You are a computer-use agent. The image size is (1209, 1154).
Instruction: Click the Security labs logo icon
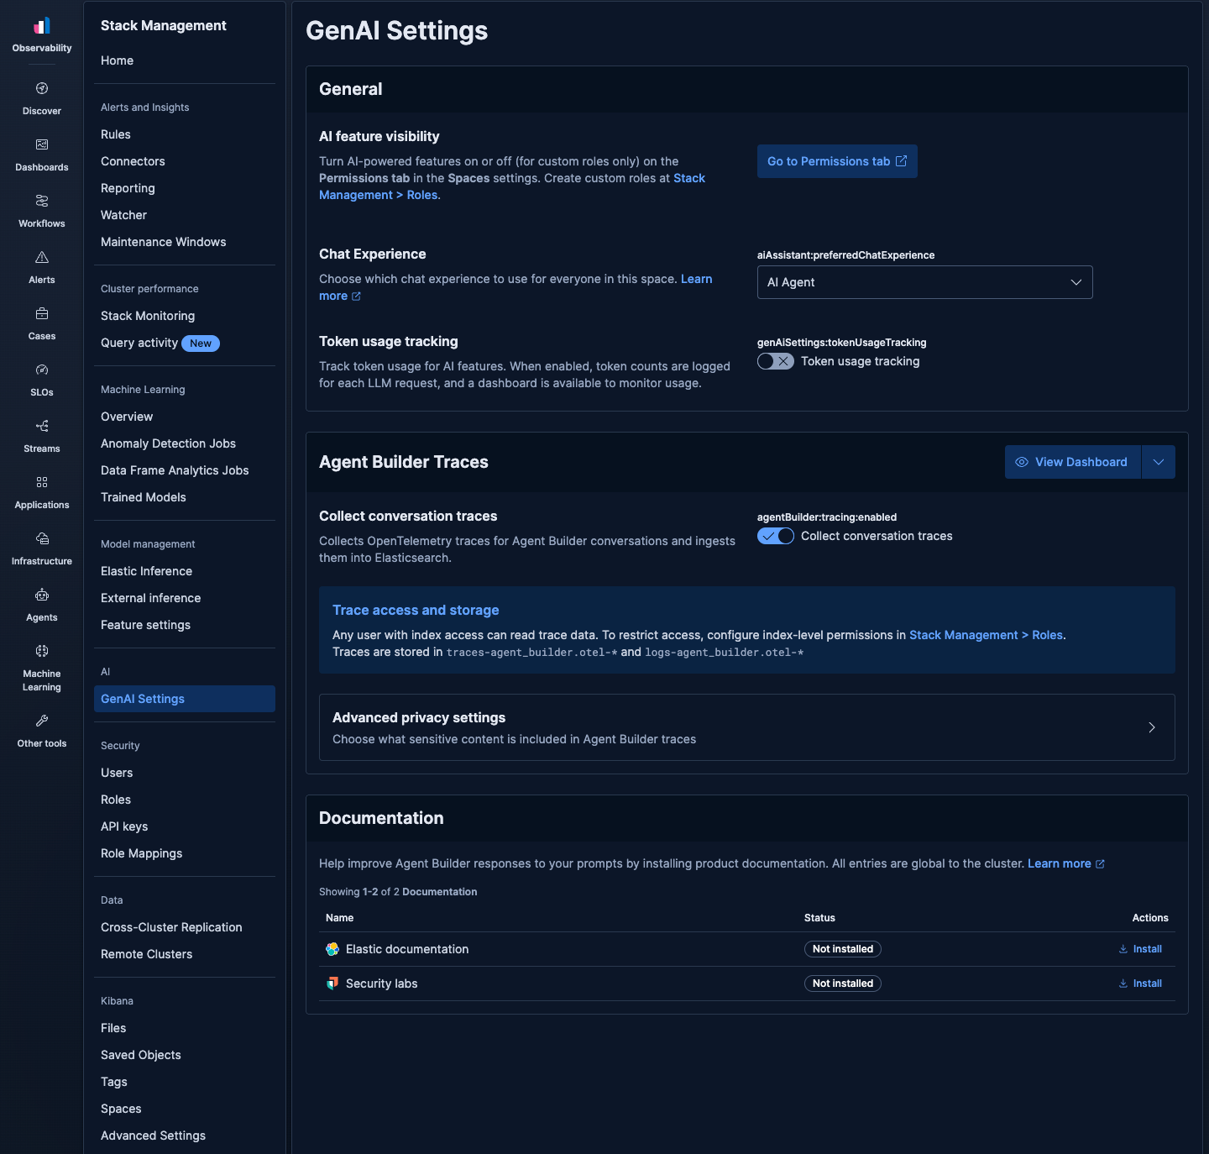[332, 984]
